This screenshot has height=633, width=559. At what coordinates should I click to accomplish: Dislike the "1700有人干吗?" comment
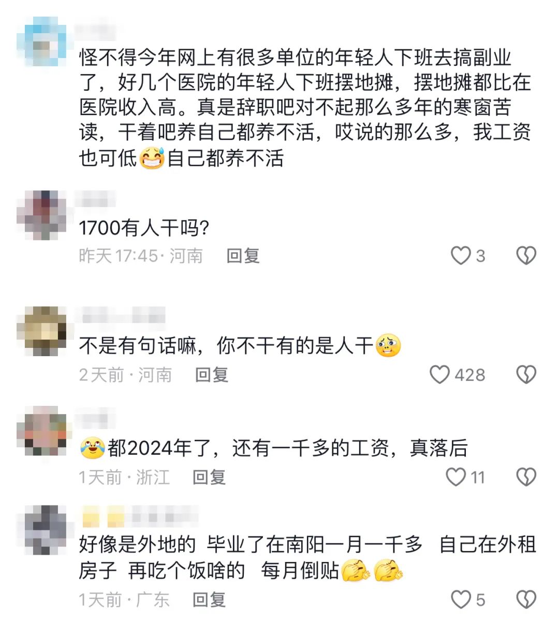(526, 256)
